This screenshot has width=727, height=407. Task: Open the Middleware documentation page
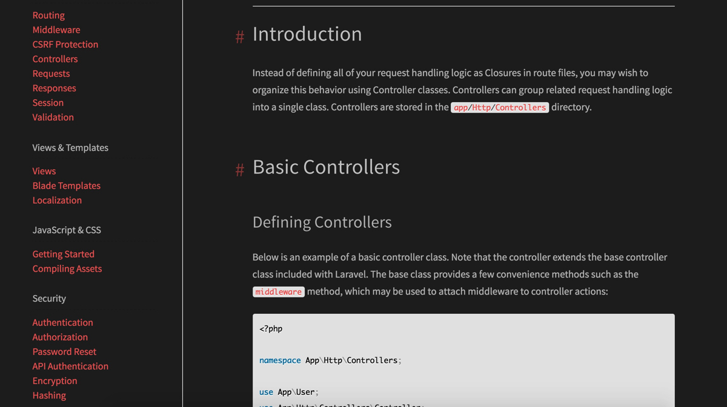tap(56, 30)
